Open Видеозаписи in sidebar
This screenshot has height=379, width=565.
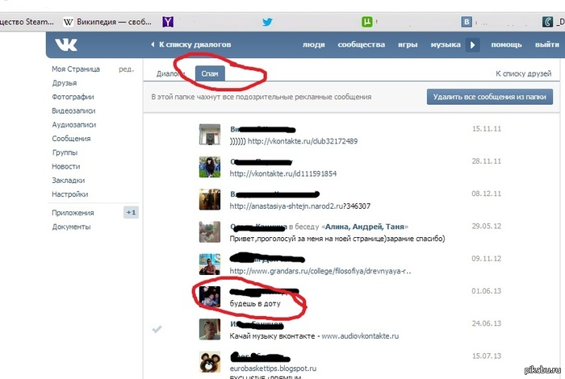[73, 110]
